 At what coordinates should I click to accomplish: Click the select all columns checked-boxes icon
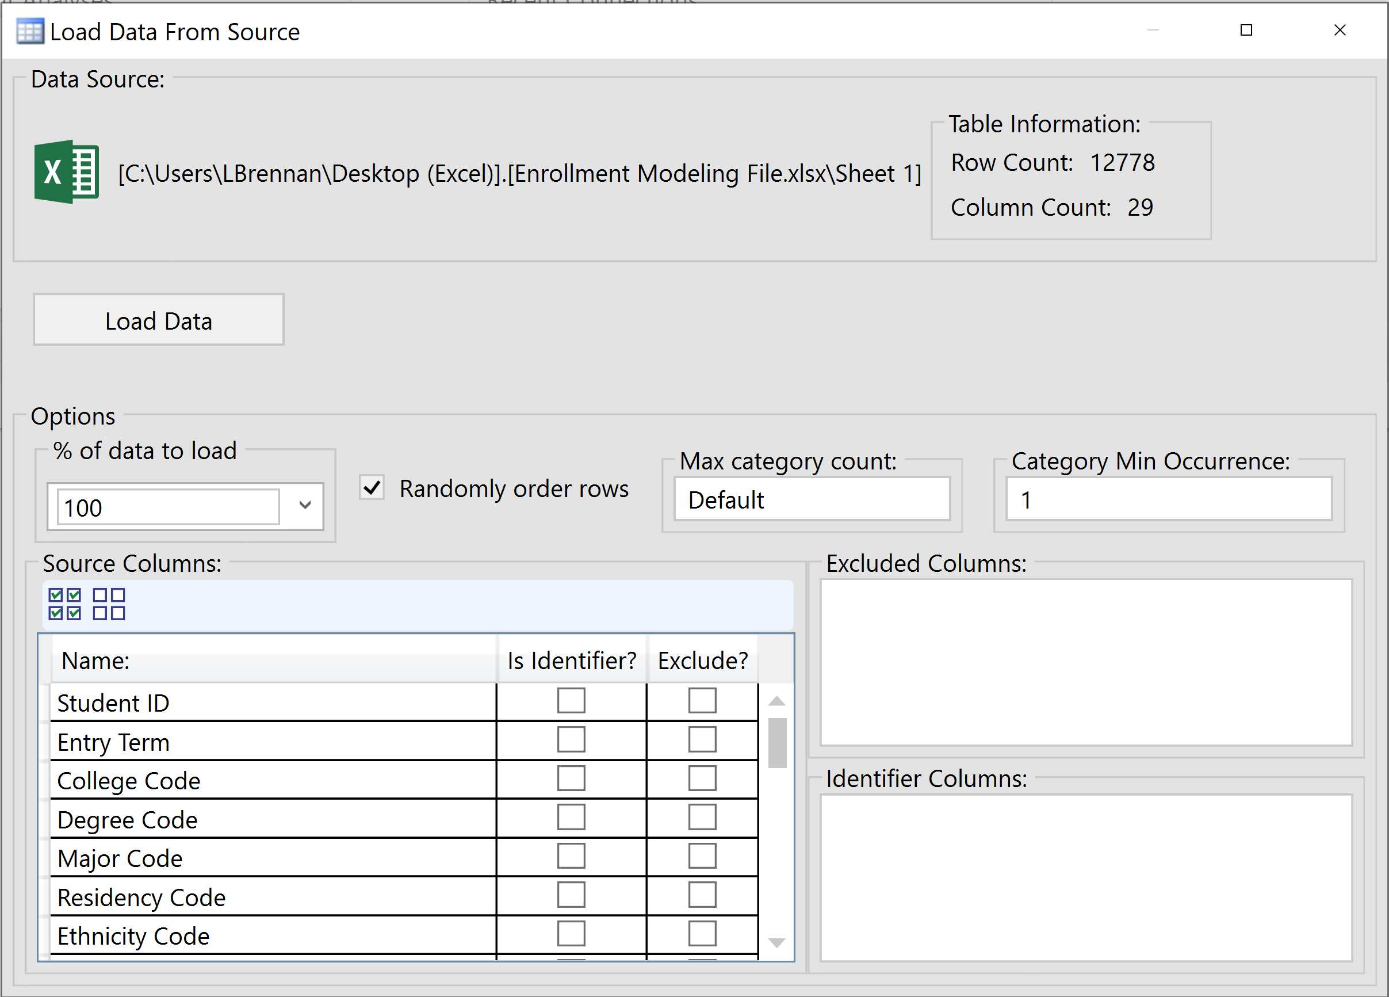[x=65, y=604]
